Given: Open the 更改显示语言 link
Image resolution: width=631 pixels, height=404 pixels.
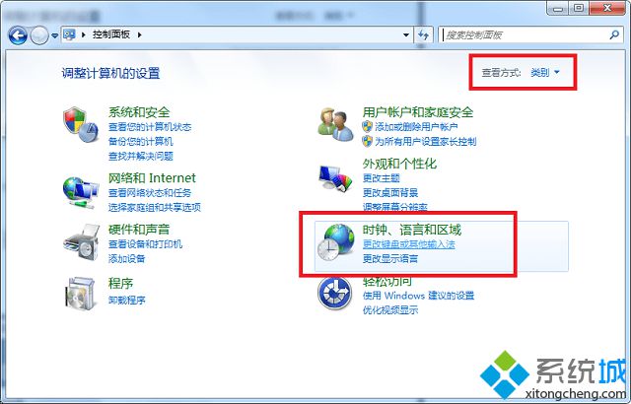Looking at the screenshot, I should point(390,258).
